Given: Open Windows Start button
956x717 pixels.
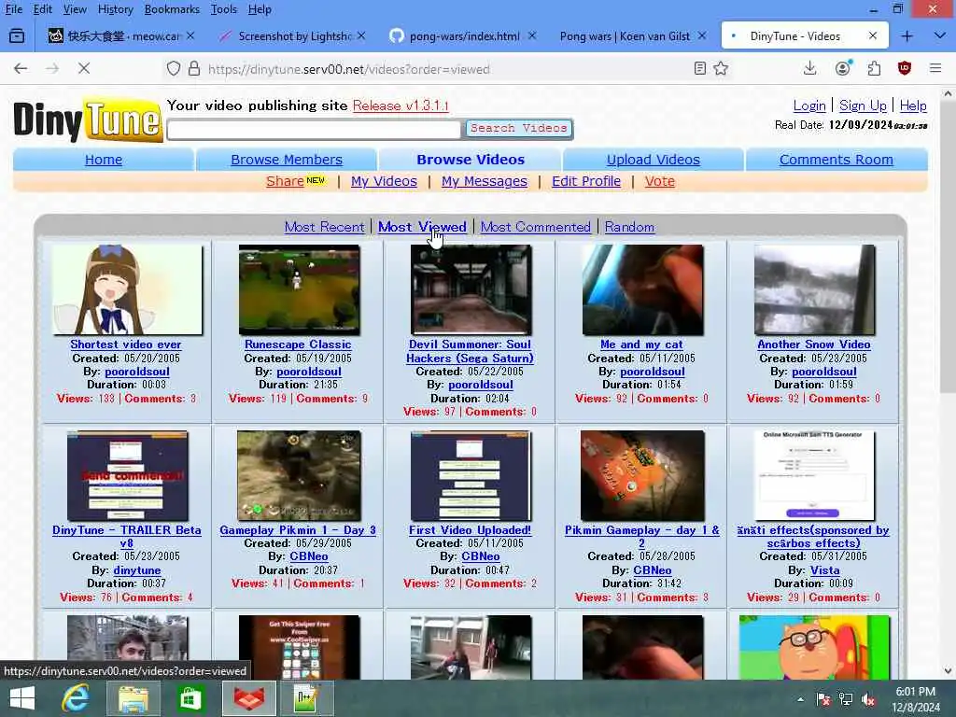Looking at the screenshot, I should [22, 698].
